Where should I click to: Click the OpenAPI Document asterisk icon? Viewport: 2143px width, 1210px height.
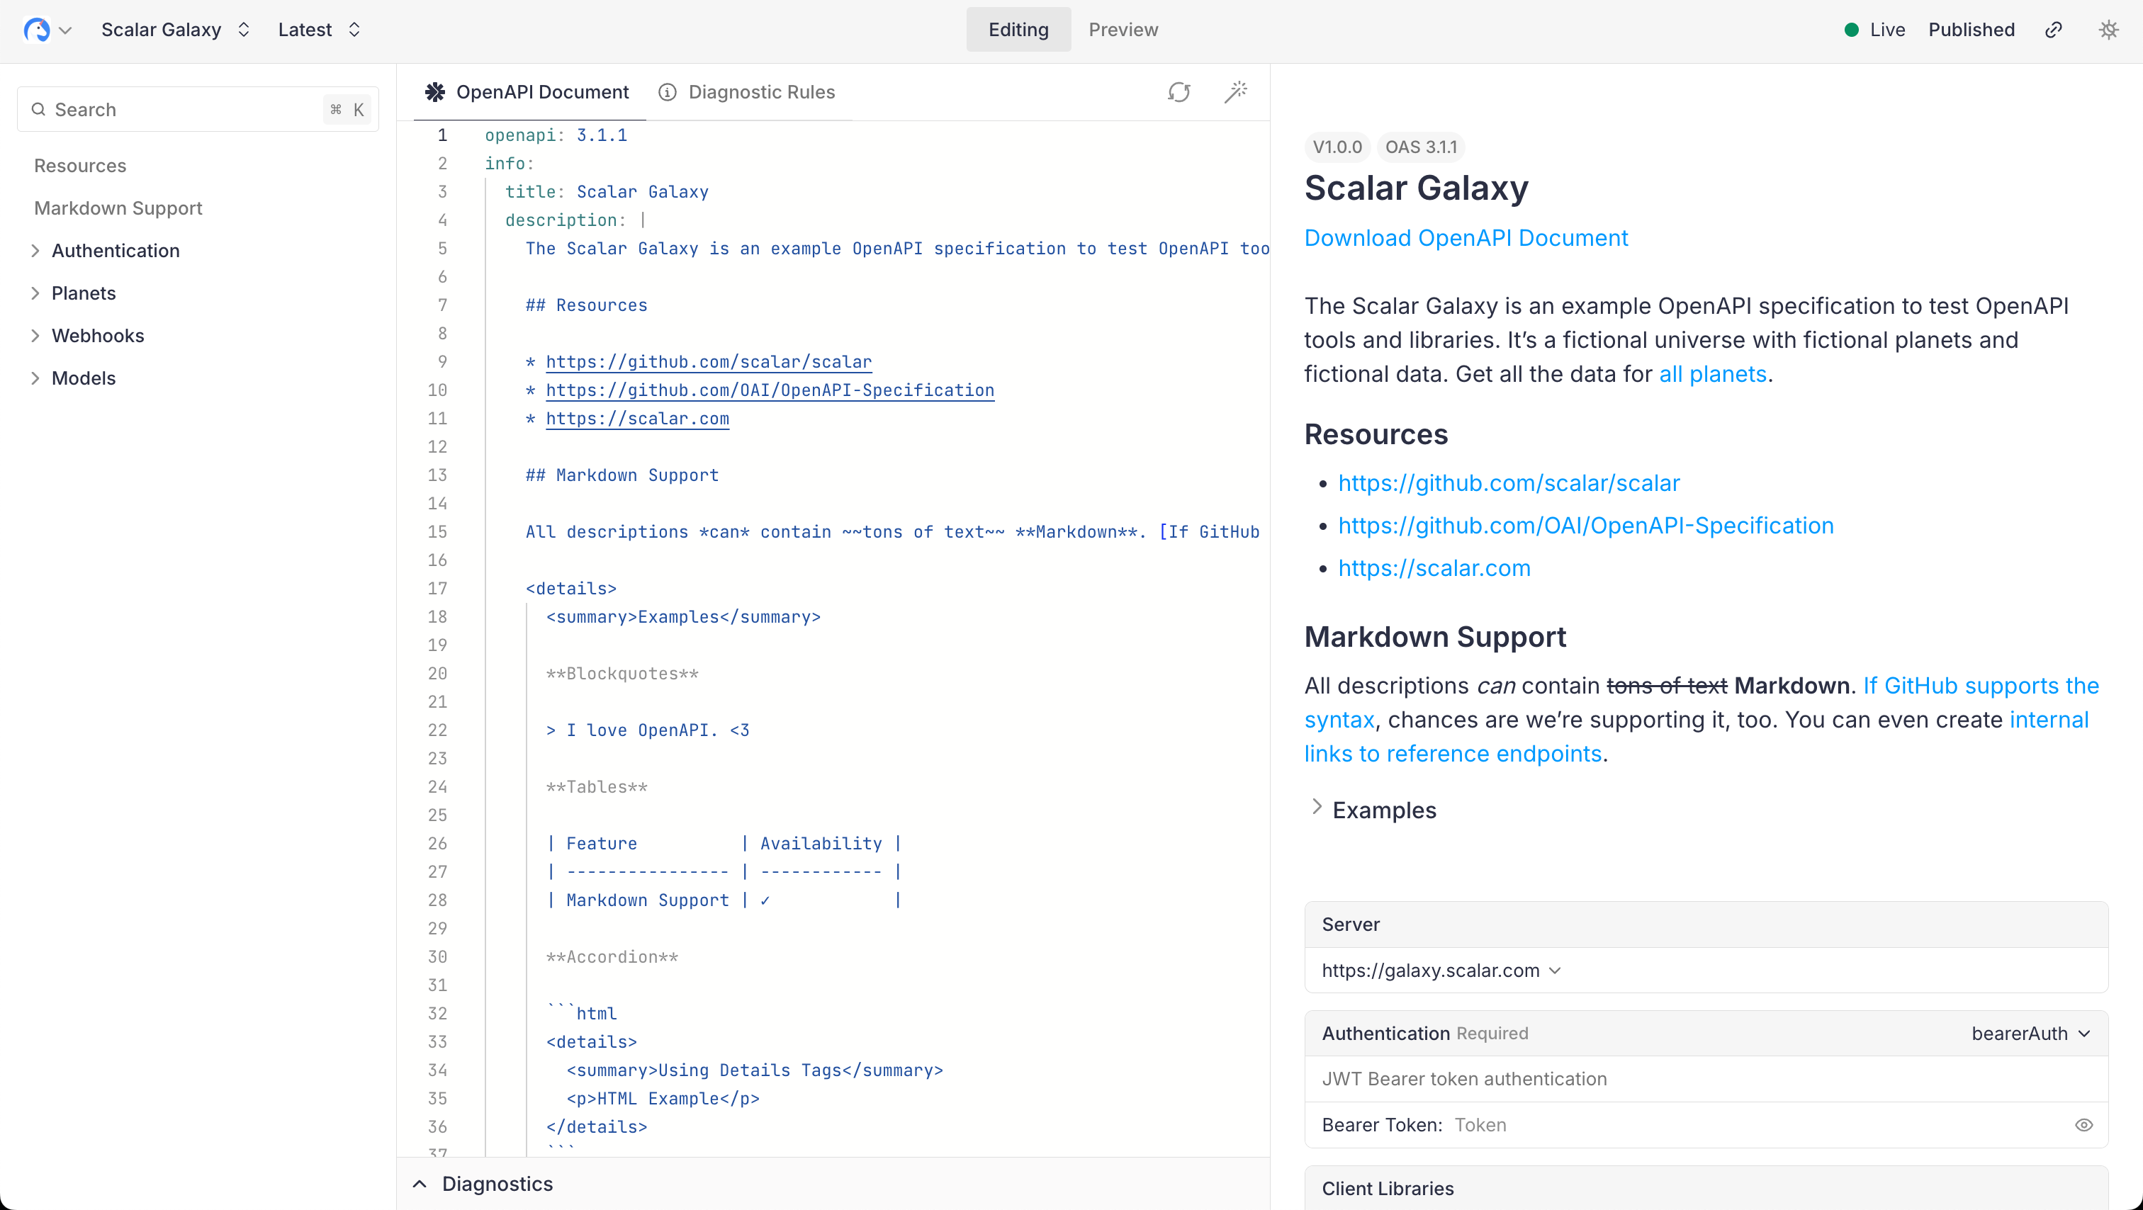(434, 92)
